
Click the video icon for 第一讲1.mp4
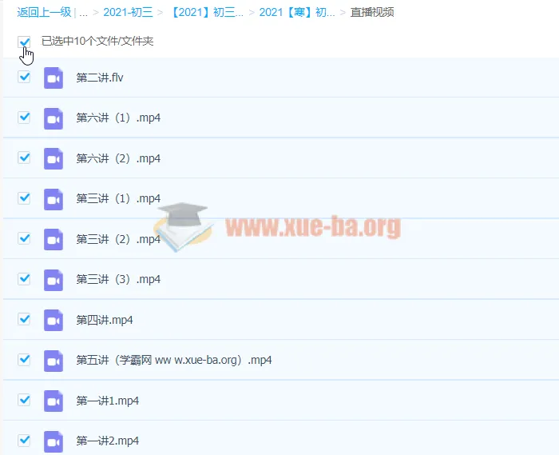coord(54,401)
